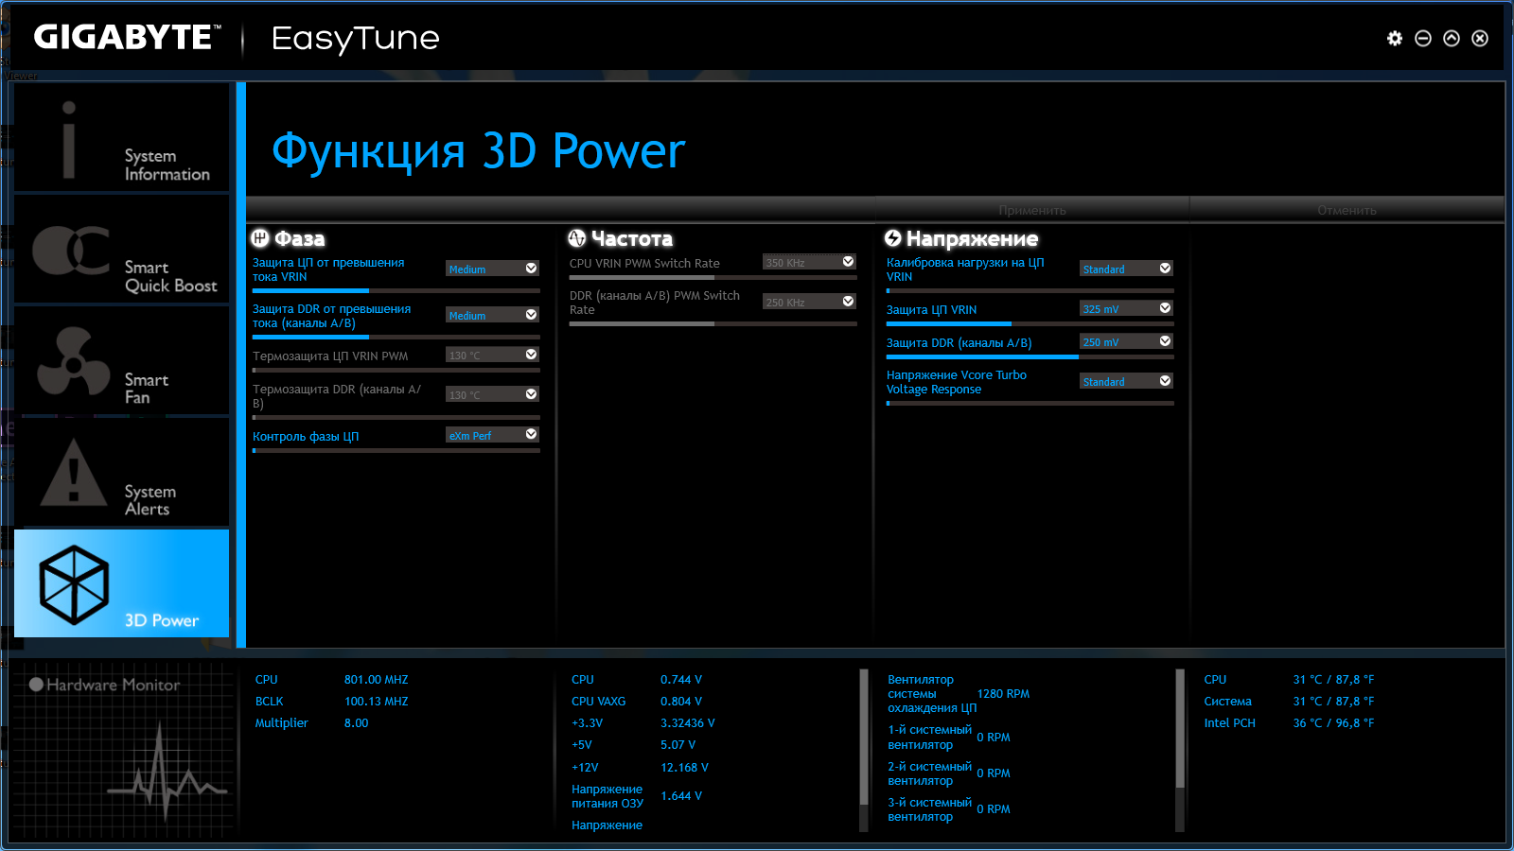Click the Smart Quick Boost double-C icon

71,251
